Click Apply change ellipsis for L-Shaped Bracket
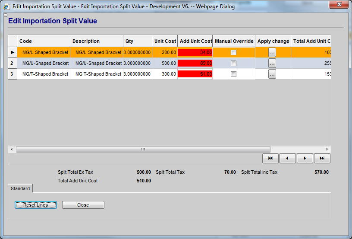Viewport: 352px width, 239px height. pos(272,52)
